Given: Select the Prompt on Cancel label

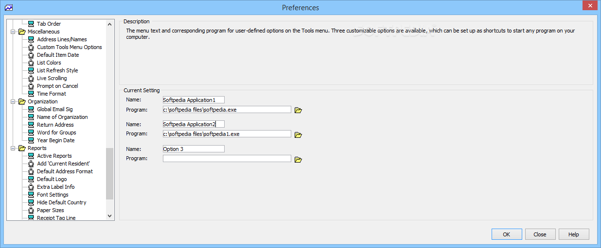Looking at the screenshot, I should point(57,86).
